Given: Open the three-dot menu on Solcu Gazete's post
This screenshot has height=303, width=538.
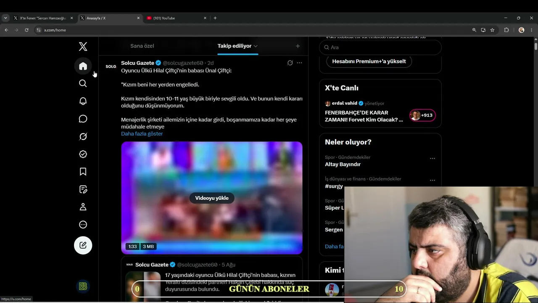Looking at the screenshot, I should [x=299, y=63].
